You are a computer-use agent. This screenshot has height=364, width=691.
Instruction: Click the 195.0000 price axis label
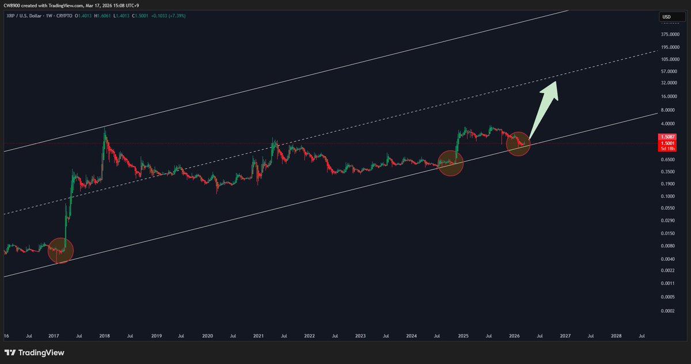[670, 47]
